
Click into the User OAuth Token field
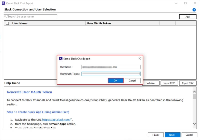tap(111, 74)
